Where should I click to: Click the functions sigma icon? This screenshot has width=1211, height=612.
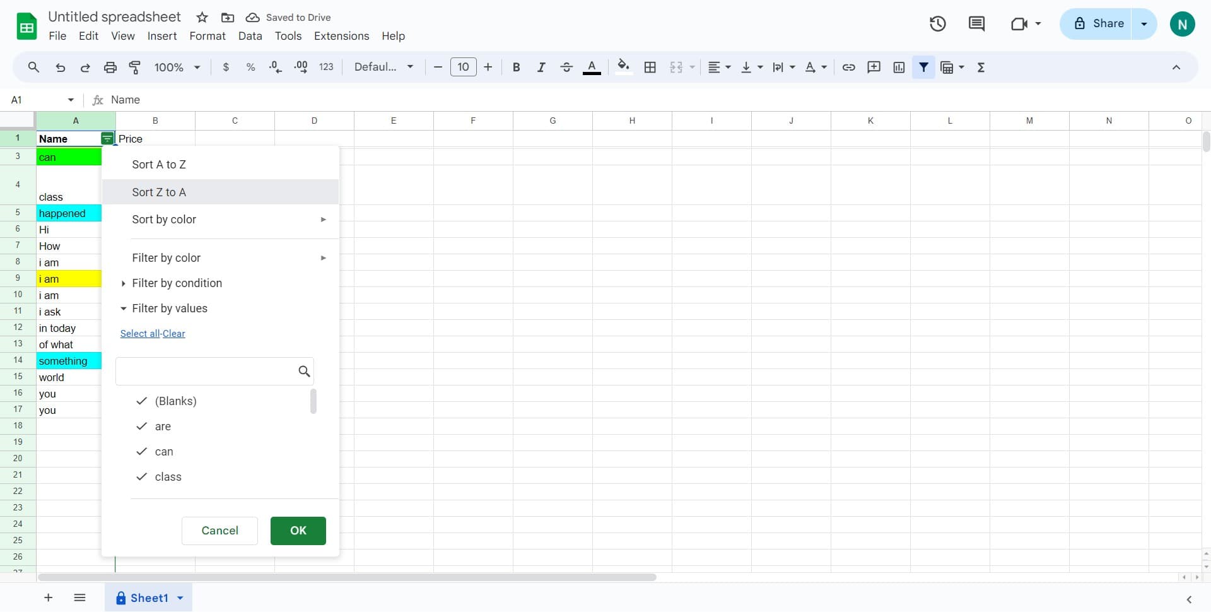coord(981,67)
